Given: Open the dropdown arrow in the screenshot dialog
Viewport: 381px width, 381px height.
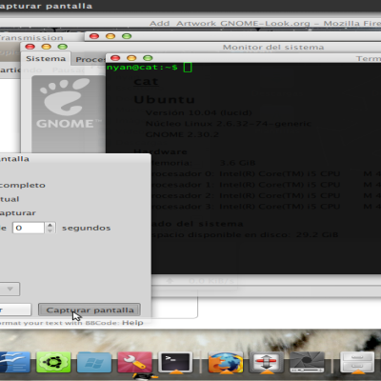Looking at the screenshot, I should click(10, 289).
